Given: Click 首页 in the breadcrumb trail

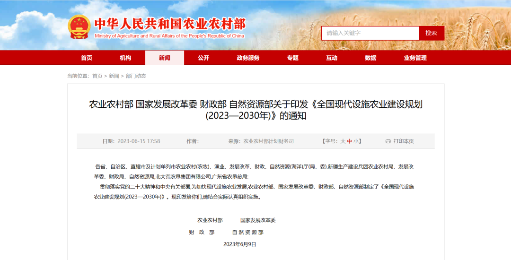Looking at the screenshot, I should (97, 76).
